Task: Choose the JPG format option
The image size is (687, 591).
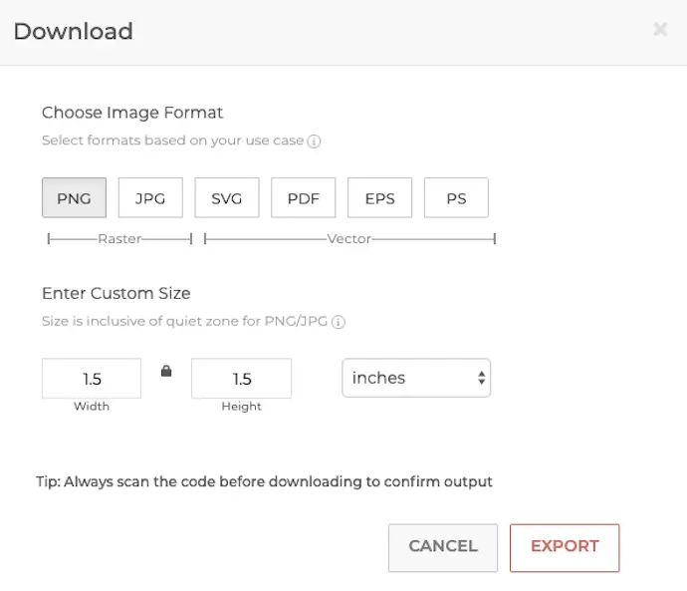Action: coord(150,197)
